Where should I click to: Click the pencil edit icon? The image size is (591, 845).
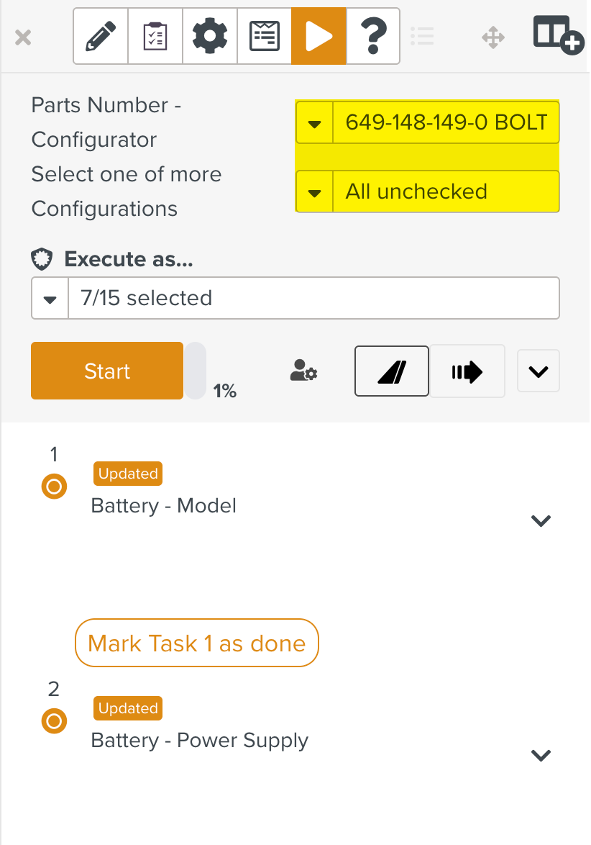(x=101, y=36)
